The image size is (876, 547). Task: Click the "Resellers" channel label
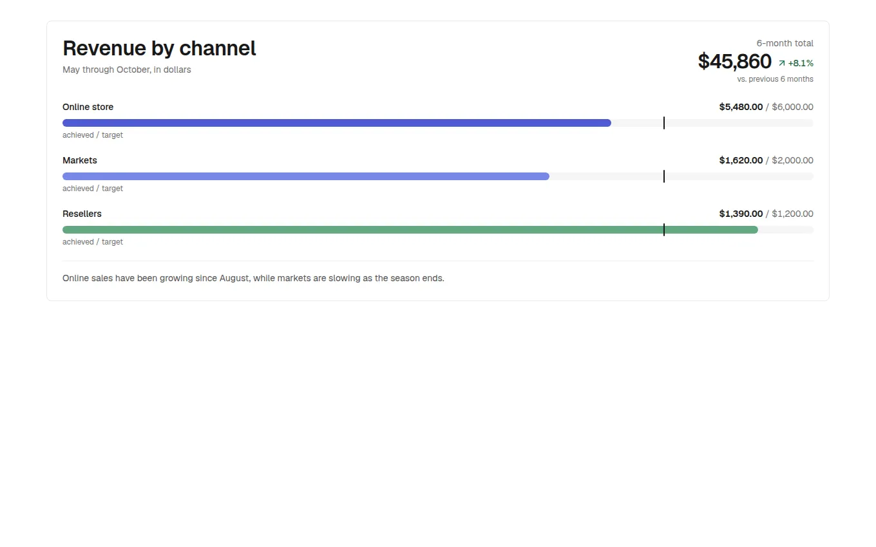coord(82,214)
